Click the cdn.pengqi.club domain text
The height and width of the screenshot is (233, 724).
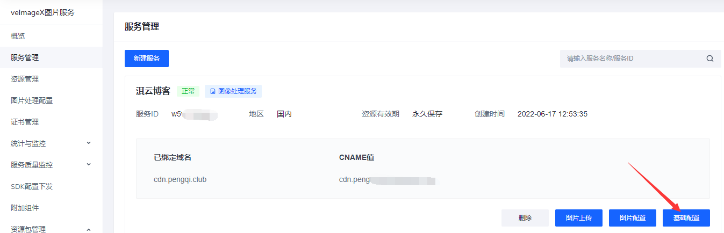coord(180,179)
